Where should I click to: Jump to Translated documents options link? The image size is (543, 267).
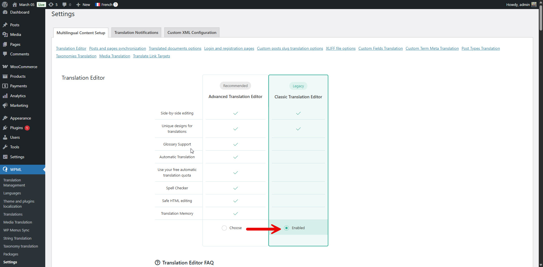click(175, 49)
